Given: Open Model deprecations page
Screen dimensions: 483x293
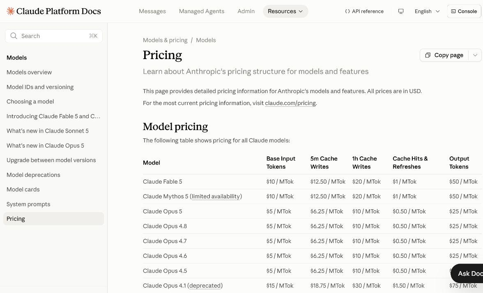Looking at the screenshot, I should point(33,175).
